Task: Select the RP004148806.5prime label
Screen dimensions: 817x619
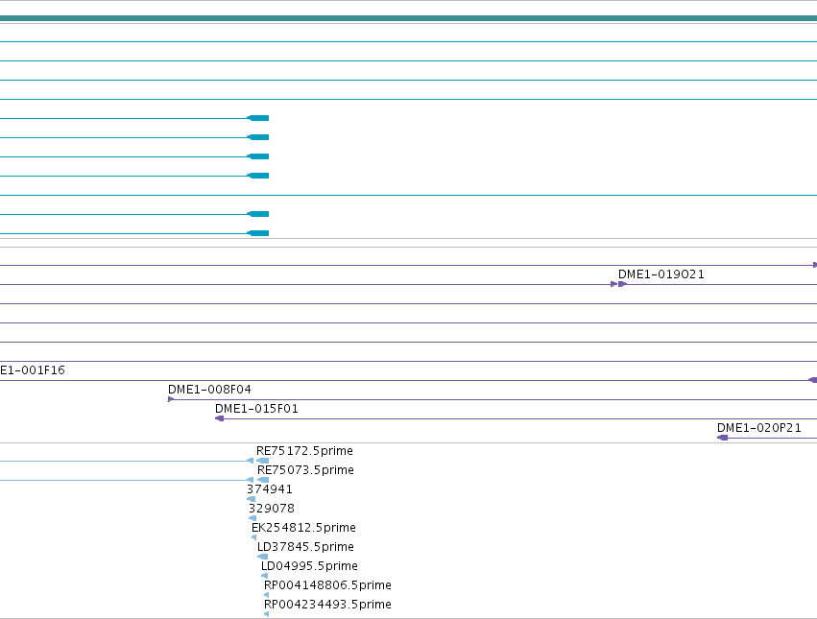Action: tap(327, 585)
